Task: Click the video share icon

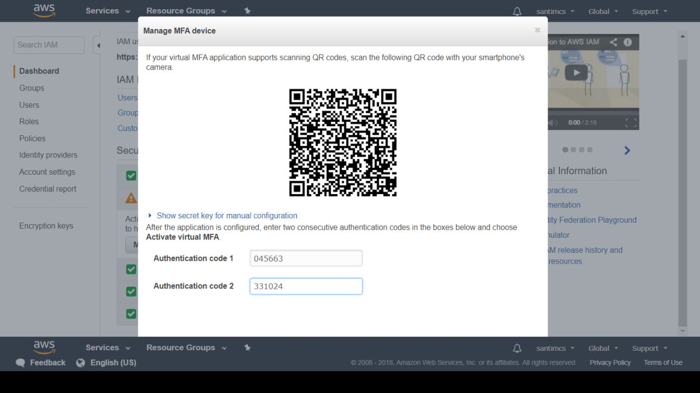Action: pos(613,42)
